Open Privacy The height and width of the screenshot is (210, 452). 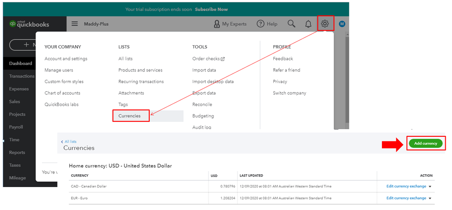coord(280,82)
